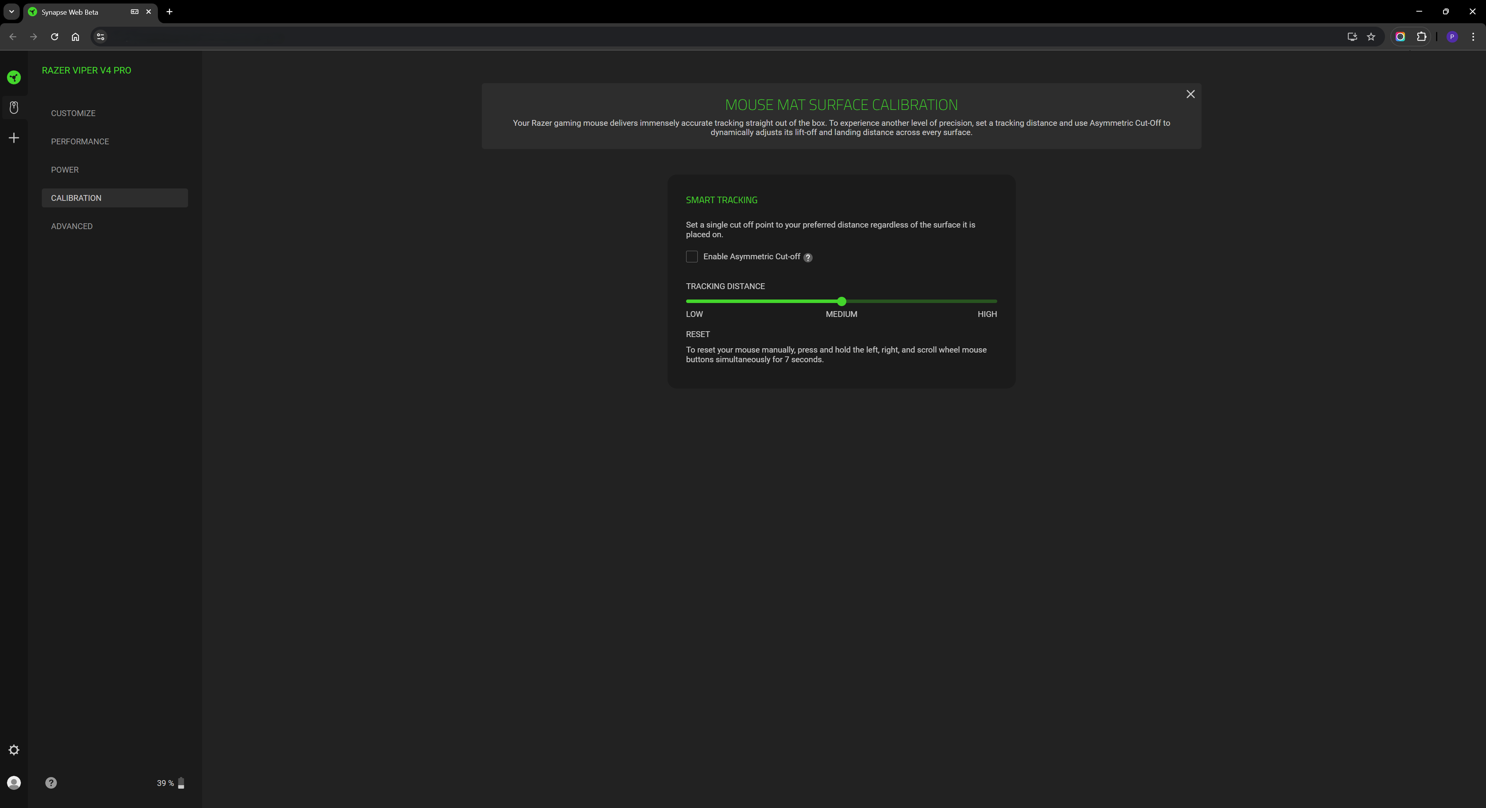Click the plus icon to add device
Viewport: 1486px width, 808px height.
14,138
